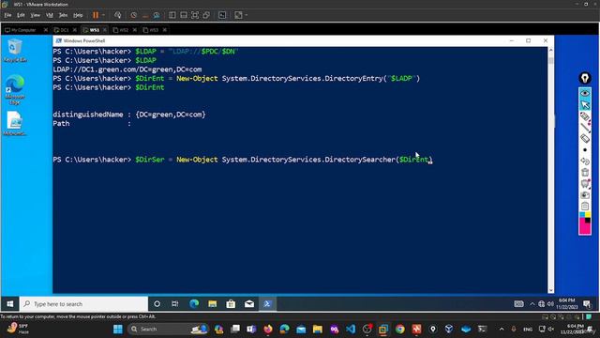Pick the cyan color swatch

pyautogui.click(x=582, y=215)
